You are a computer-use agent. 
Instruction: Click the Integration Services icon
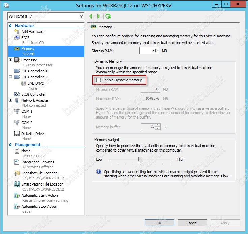point(17,162)
